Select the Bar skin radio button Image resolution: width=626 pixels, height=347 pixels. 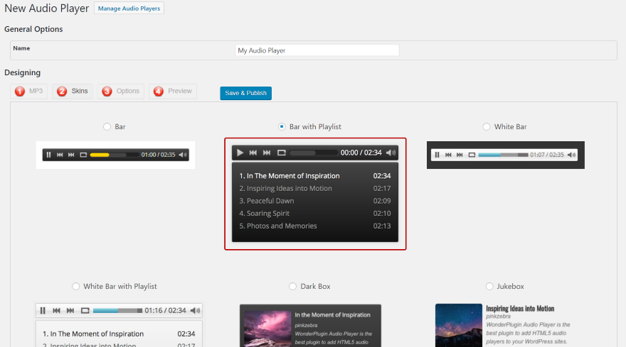pos(107,127)
